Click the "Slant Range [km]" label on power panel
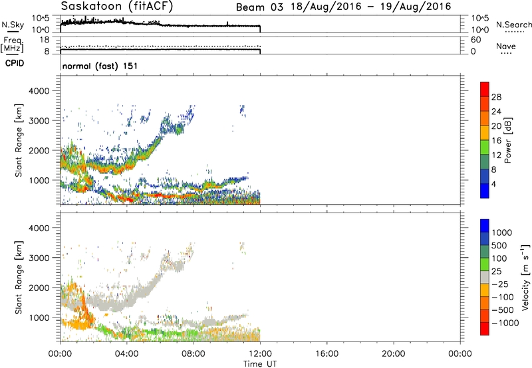 tap(19, 140)
